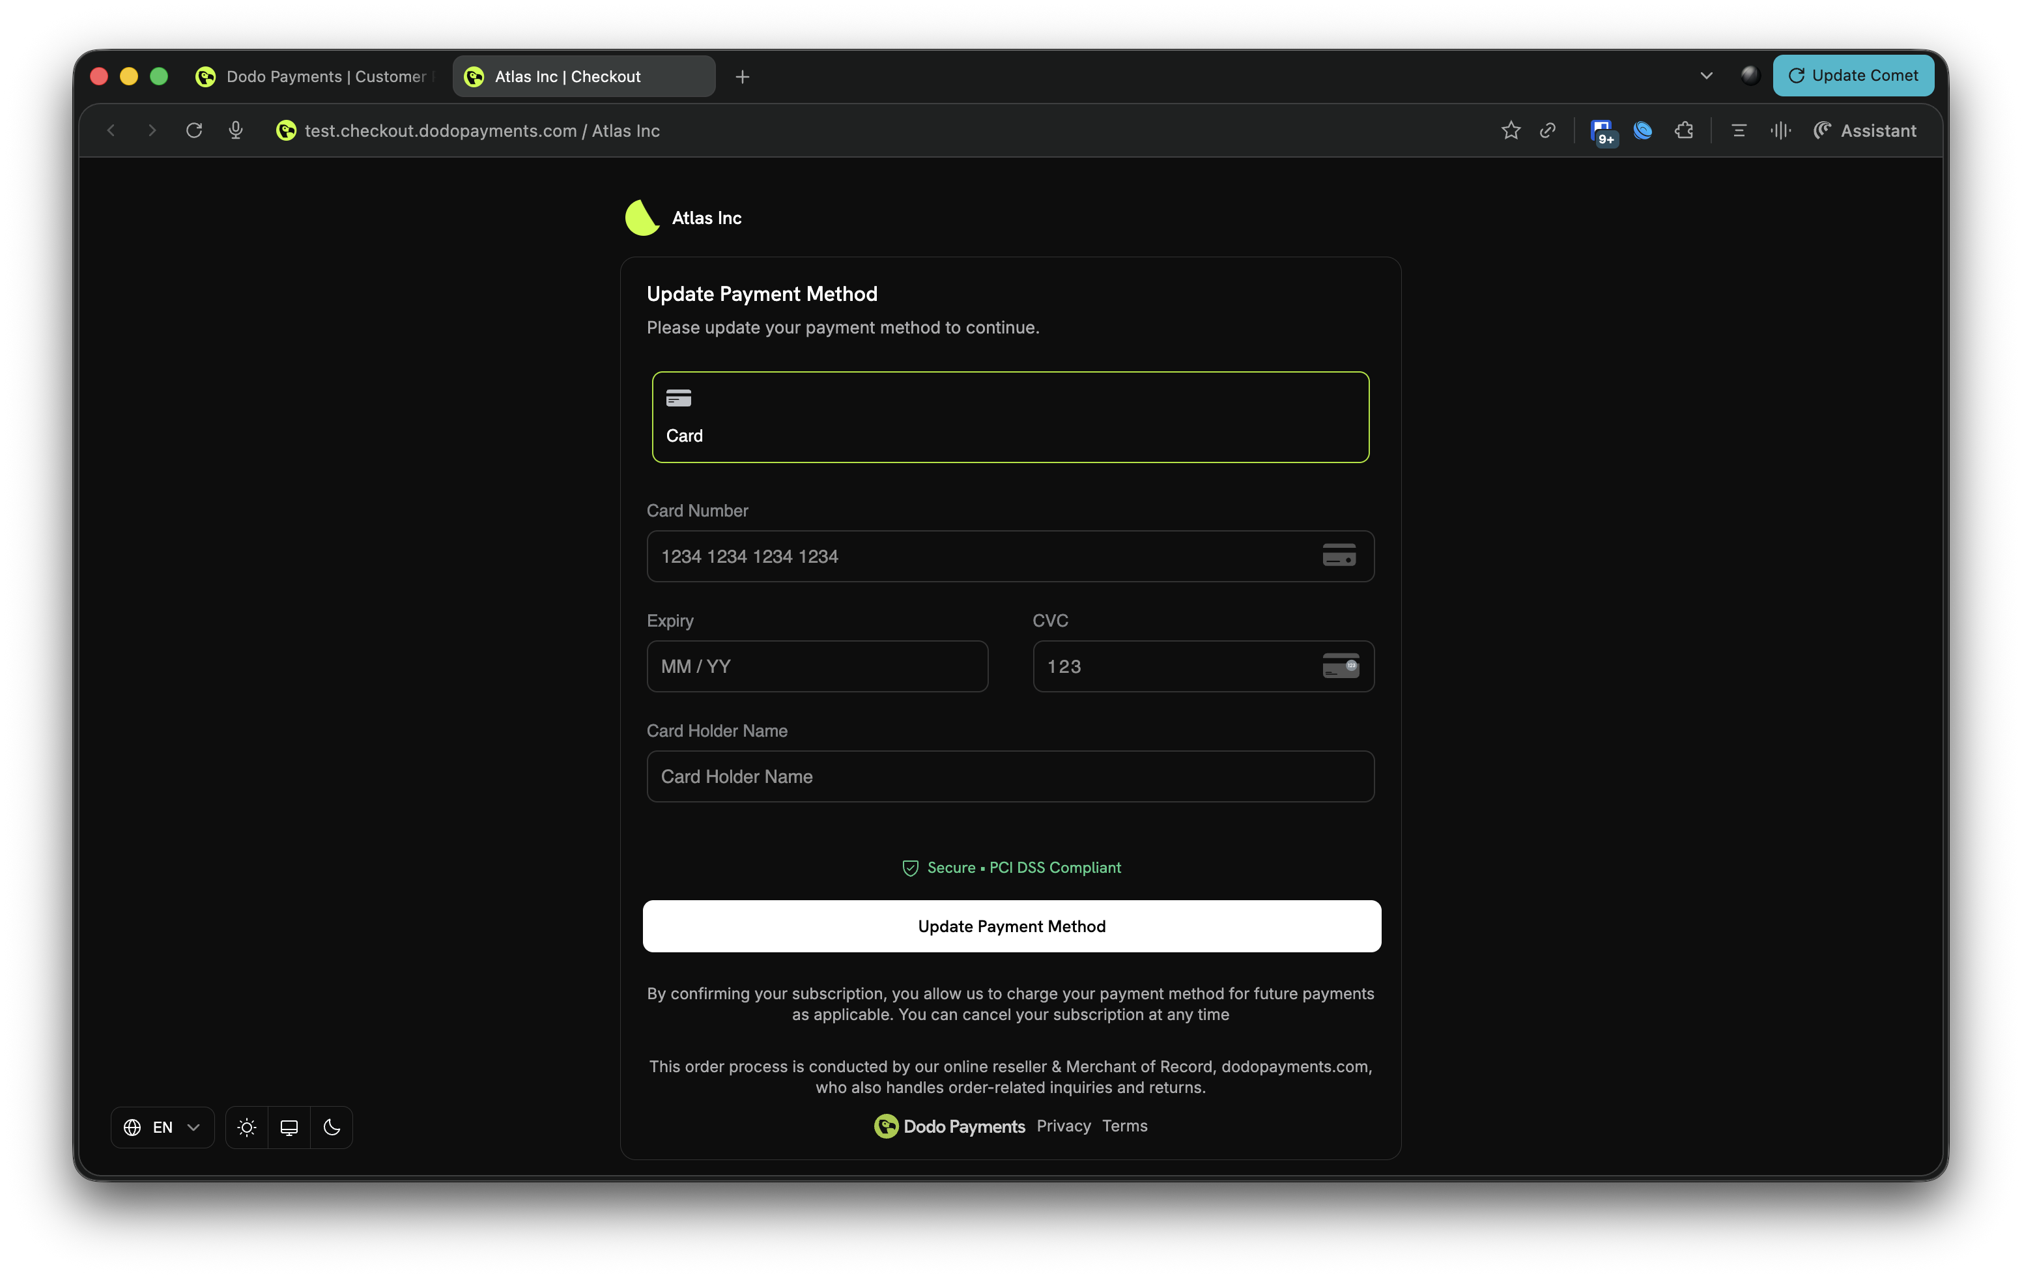2022x1278 pixels.
Task: Expand the tab list chevron
Action: coord(1706,76)
